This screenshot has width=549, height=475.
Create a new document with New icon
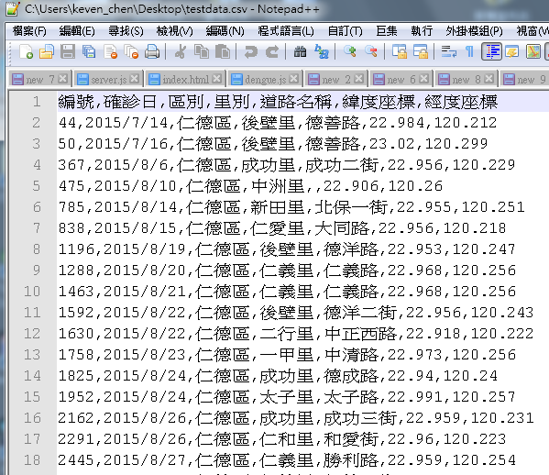point(27,52)
